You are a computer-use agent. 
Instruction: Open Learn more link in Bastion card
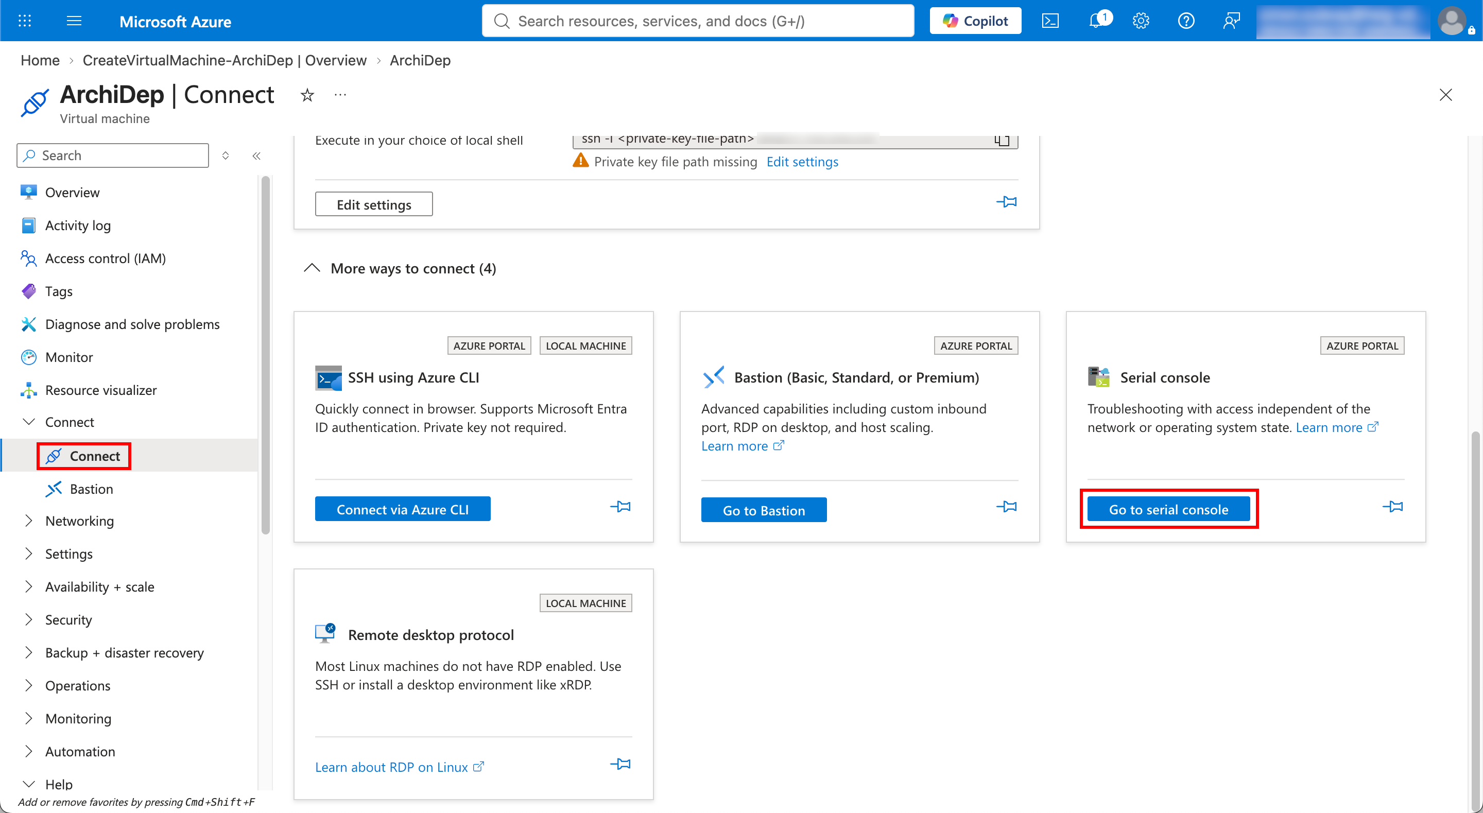click(742, 446)
